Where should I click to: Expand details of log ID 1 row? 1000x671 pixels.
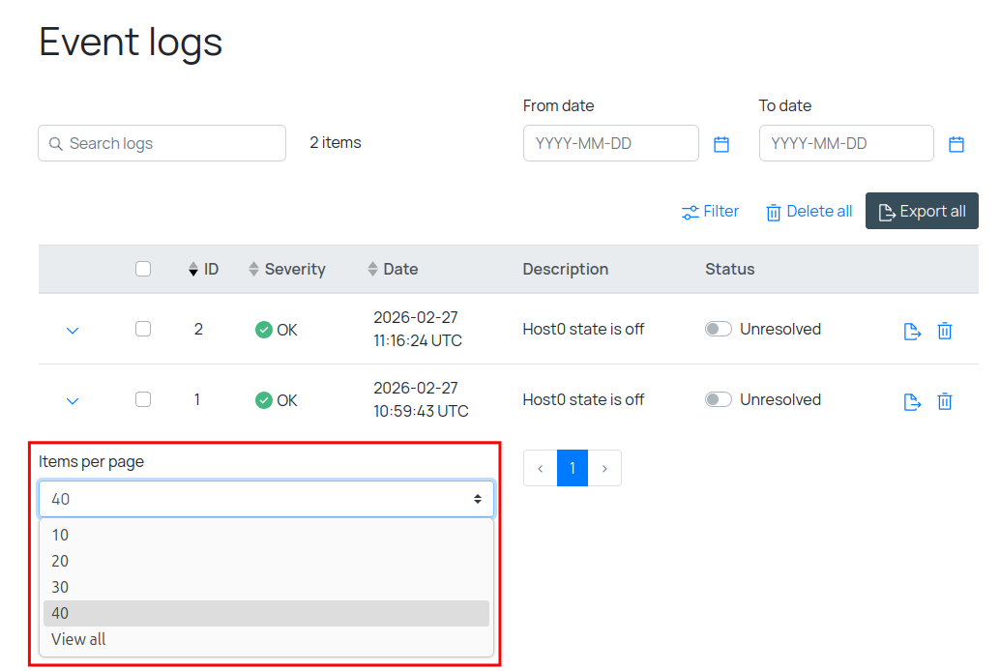(72, 400)
